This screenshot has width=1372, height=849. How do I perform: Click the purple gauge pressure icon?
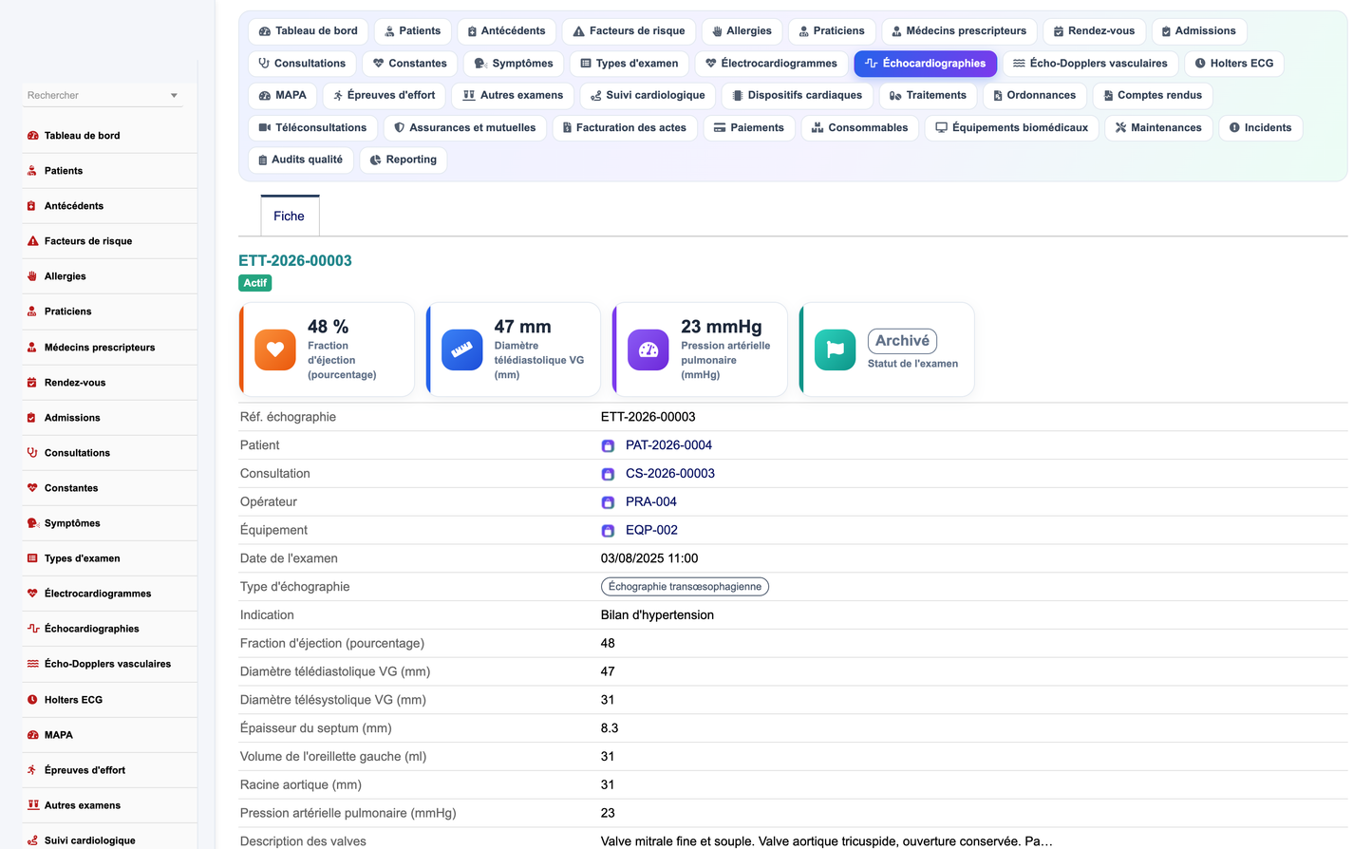(x=648, y=349)
